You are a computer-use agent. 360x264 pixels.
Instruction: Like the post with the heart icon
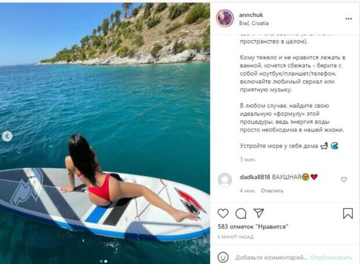pos(223,213)
